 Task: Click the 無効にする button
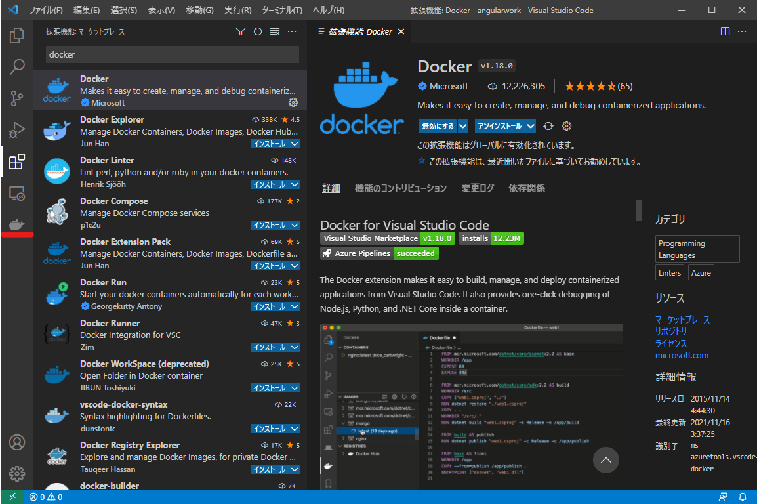coord(438,126)
